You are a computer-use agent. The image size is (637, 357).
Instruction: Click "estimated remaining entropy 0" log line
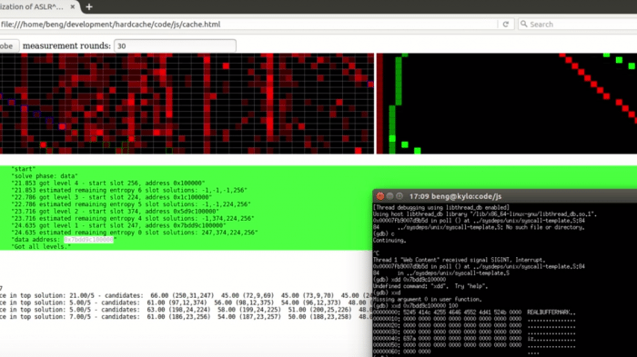click(x=135, y=233)
